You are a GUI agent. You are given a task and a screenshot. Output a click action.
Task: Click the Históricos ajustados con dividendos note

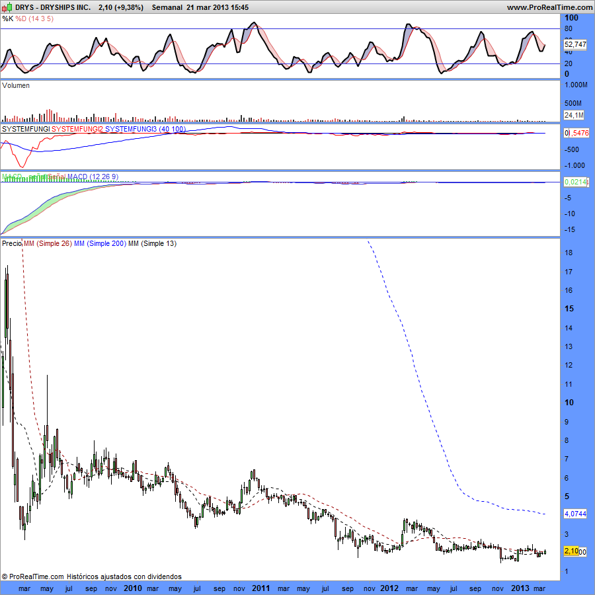124,576
